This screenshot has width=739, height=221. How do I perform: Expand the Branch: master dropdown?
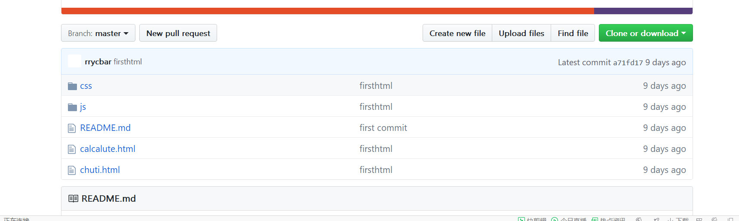tap(98, 33)
